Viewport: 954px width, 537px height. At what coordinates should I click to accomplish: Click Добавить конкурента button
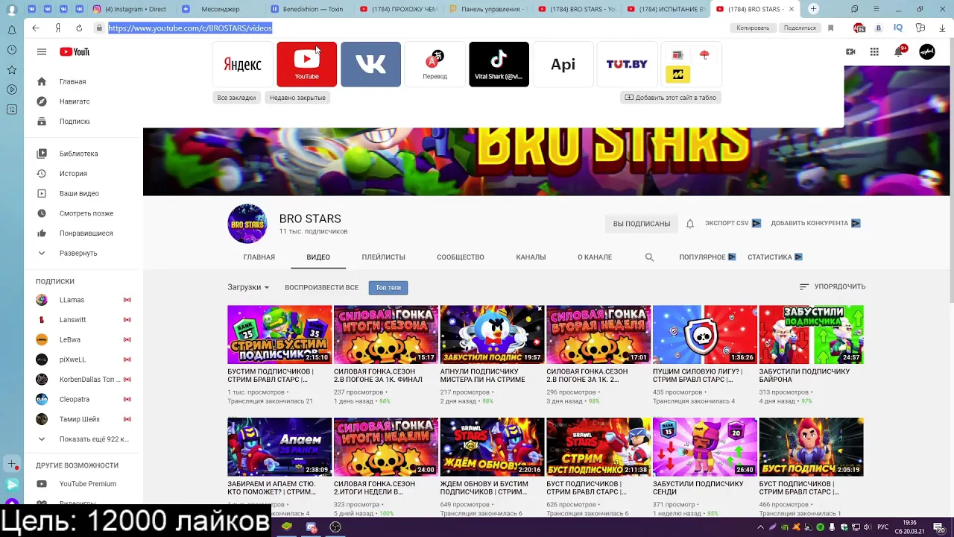[815, 223]
